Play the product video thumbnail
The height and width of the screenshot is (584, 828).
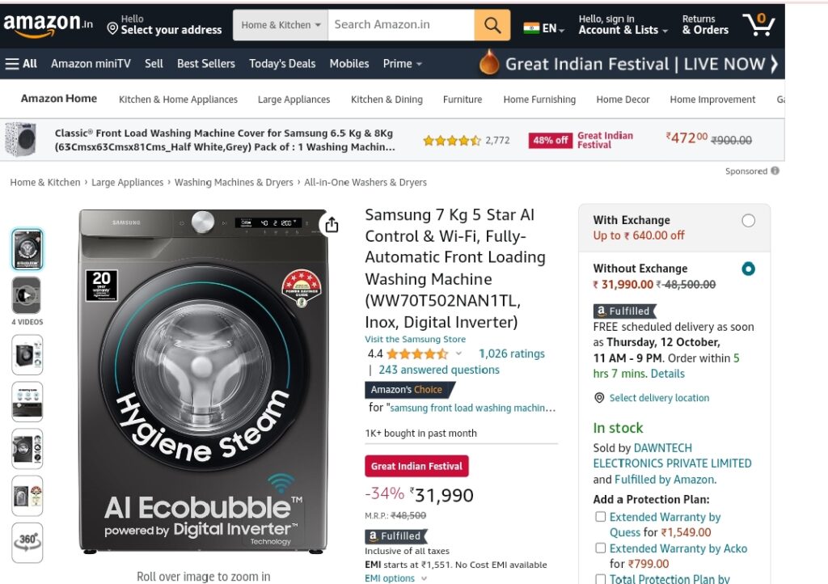[27, 295]
